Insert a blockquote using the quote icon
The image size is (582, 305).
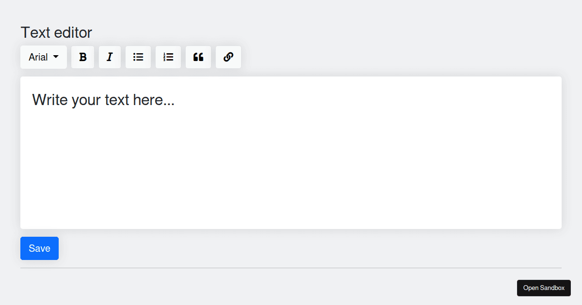click(198, 57)
